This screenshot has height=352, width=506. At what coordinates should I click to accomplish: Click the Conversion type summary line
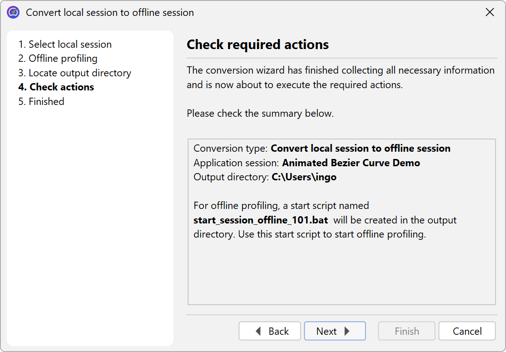(322, 148)
